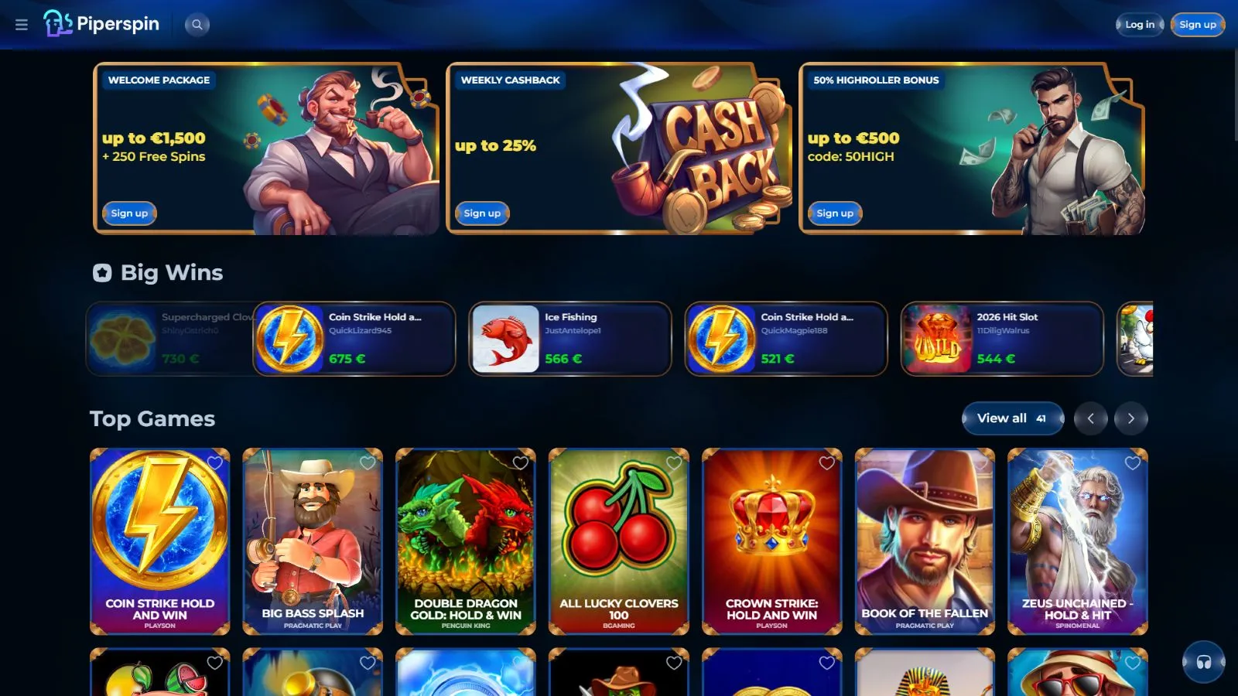Screen dimensions: 1238x696
Task: Show next Top Games with right chevron
Action: 1131,418
